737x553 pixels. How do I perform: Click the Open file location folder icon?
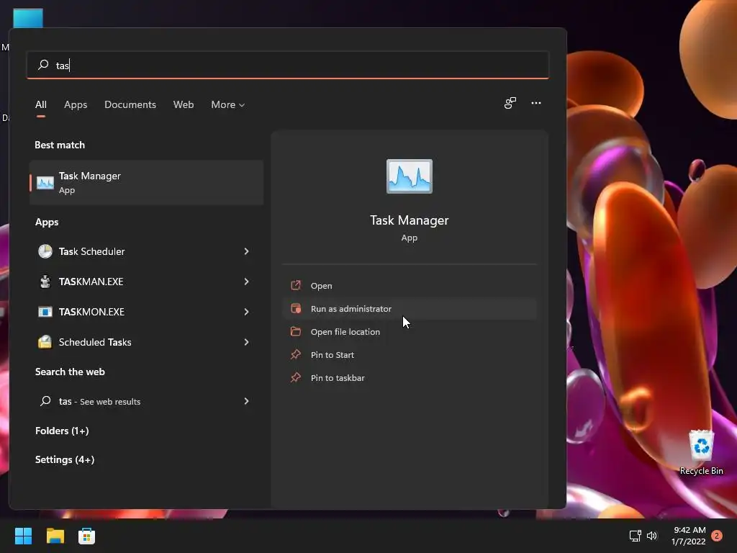coord(296,331)
